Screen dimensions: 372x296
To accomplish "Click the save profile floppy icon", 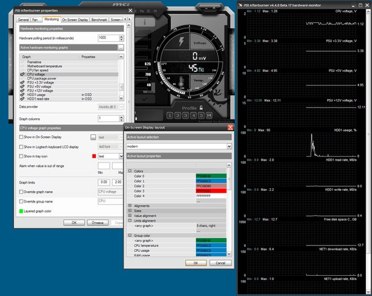I will tap(209, 116).
